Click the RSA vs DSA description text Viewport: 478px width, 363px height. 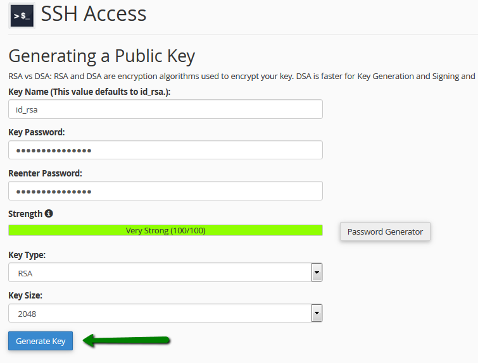pyautogui.click(x=242, y=76)
